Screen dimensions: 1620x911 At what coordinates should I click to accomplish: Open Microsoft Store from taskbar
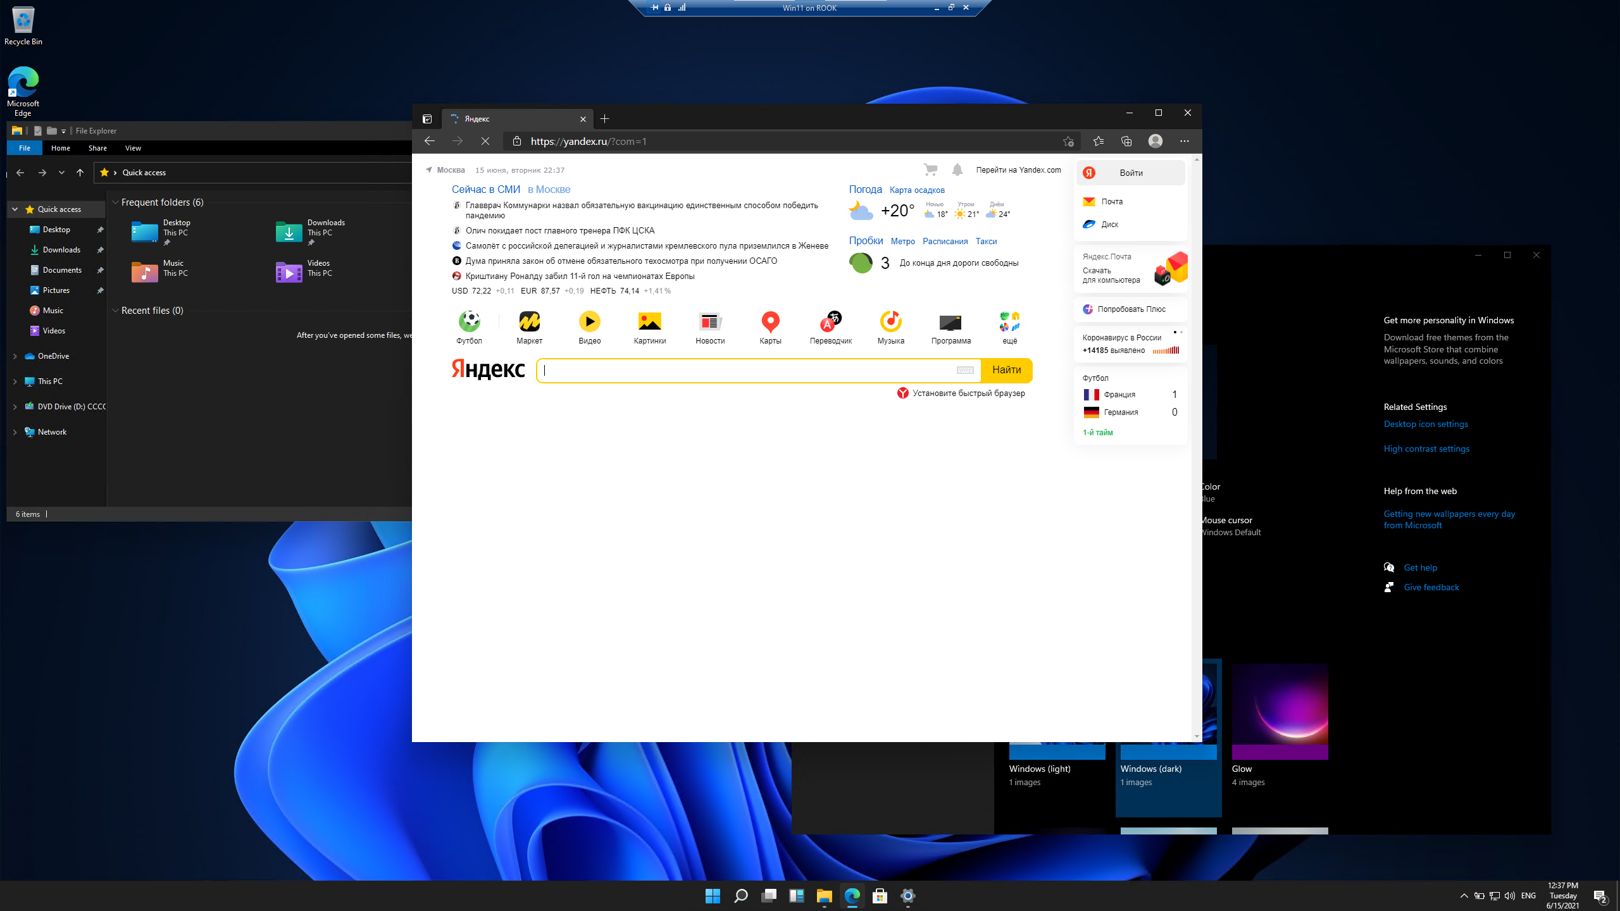[x=880, y=896]
